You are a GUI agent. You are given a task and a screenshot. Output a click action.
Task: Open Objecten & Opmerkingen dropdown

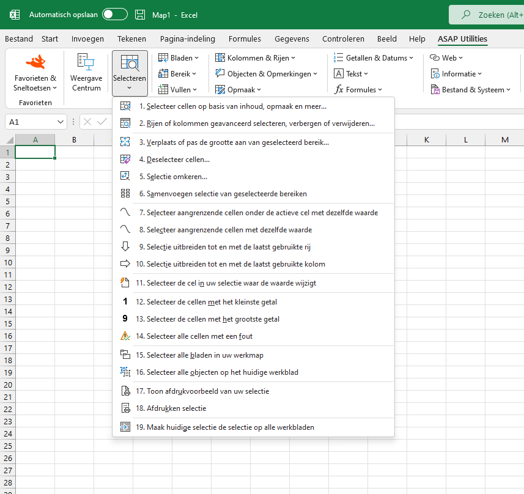point(267,73)
